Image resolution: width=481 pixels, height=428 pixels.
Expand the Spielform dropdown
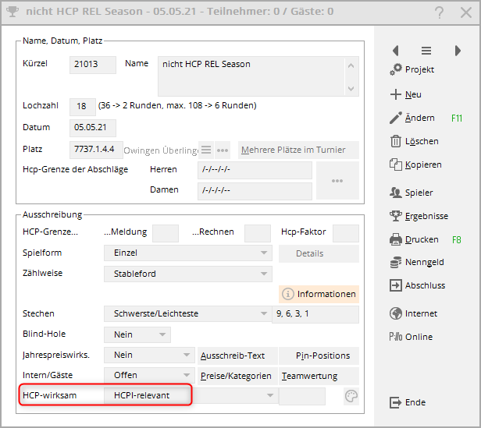pyautogui.click(x=265, y=253)
